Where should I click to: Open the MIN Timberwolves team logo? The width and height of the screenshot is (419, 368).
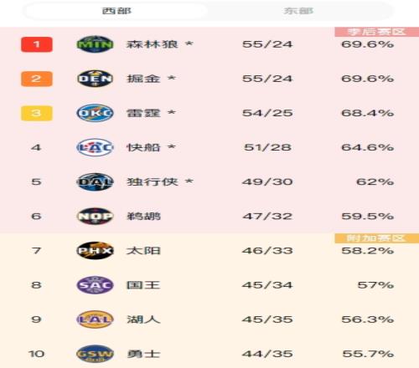click(95, 44)
